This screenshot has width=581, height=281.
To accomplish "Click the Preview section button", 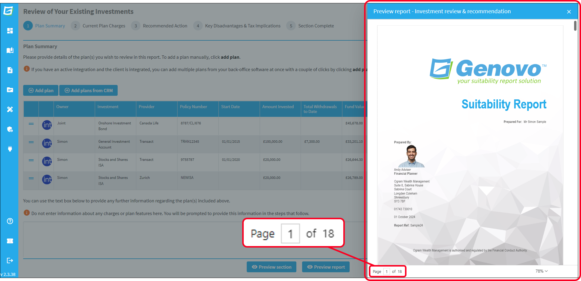I will click(x=271, y=267).
